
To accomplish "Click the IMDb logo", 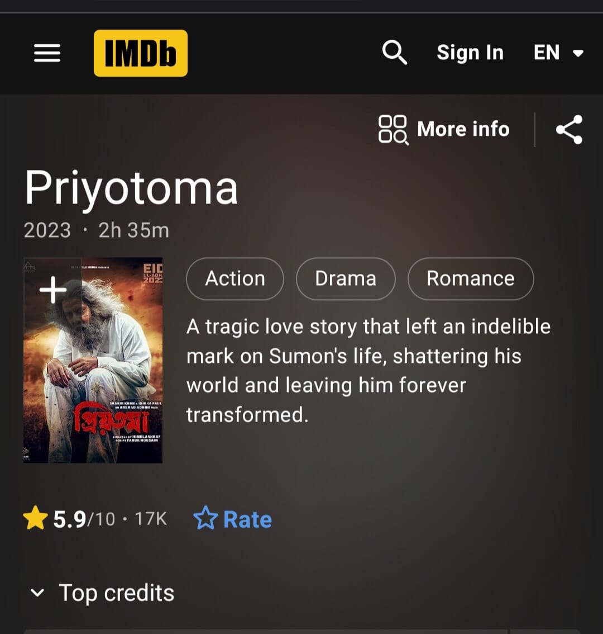I will [141, 53].
